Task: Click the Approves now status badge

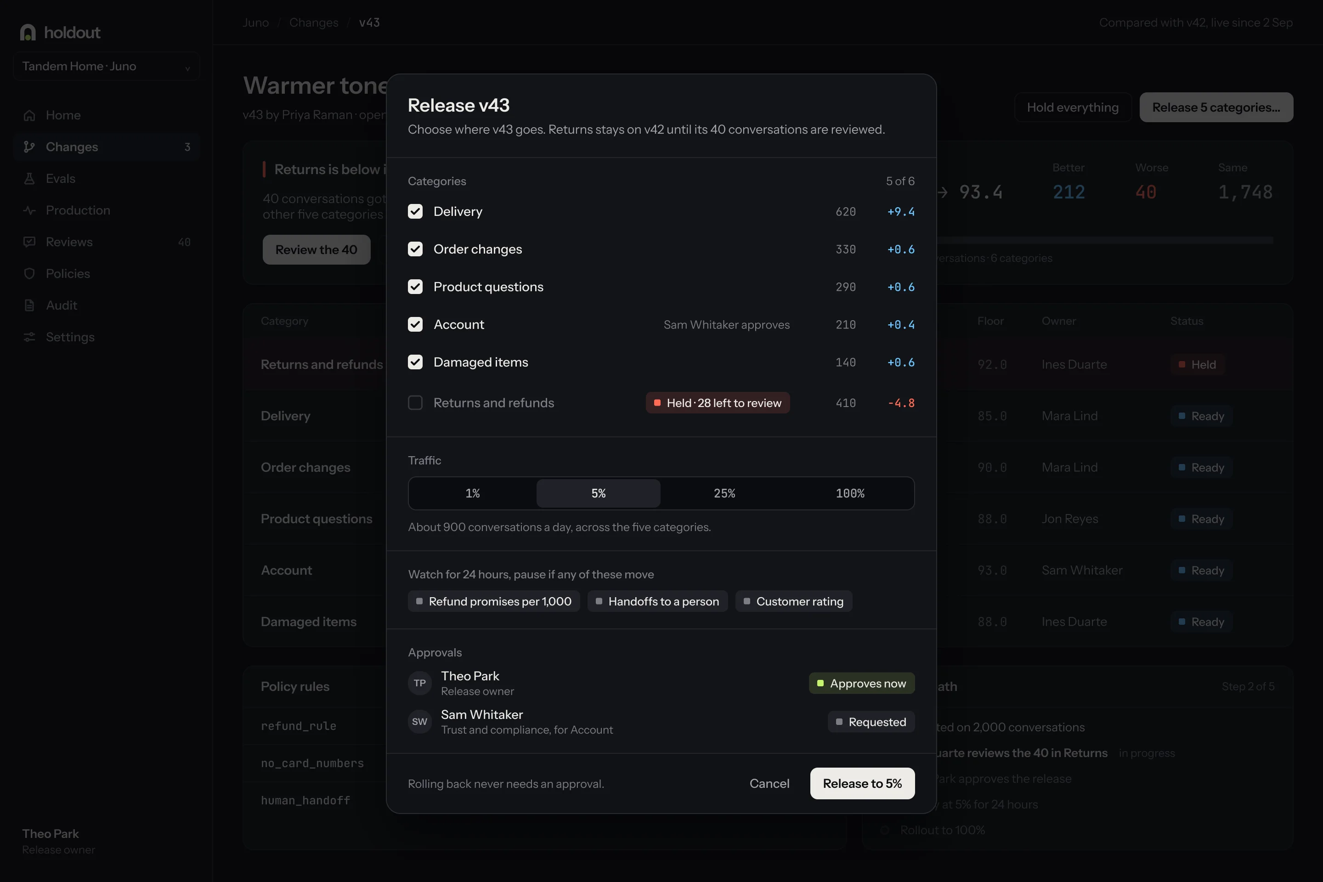Action: [x=862, y=684]
